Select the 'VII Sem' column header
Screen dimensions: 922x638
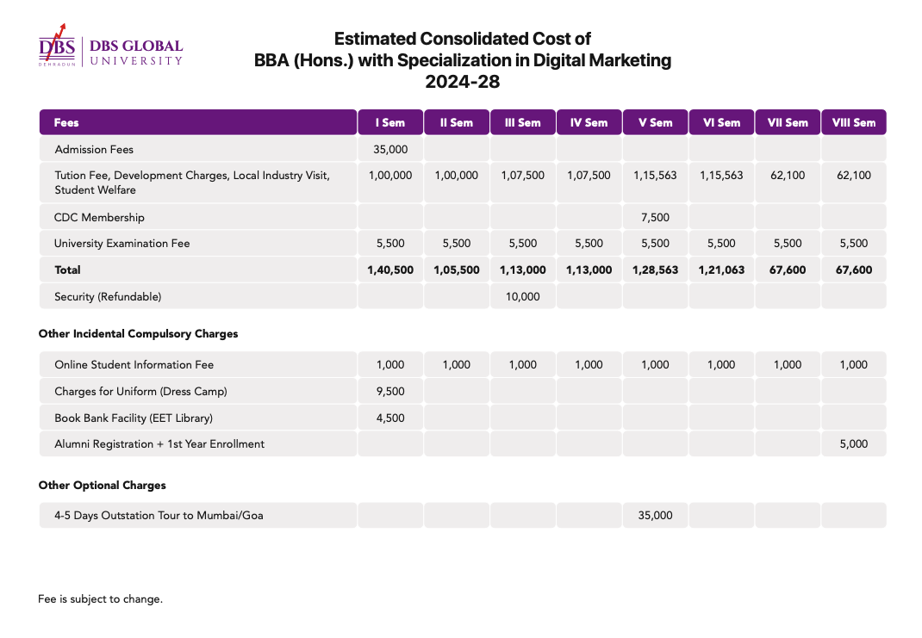click(x=788, y=122)
